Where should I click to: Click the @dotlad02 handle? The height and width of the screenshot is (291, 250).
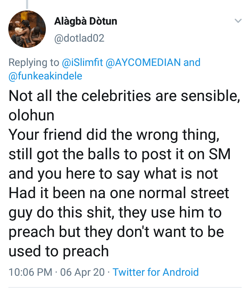(x=79, y=38)
